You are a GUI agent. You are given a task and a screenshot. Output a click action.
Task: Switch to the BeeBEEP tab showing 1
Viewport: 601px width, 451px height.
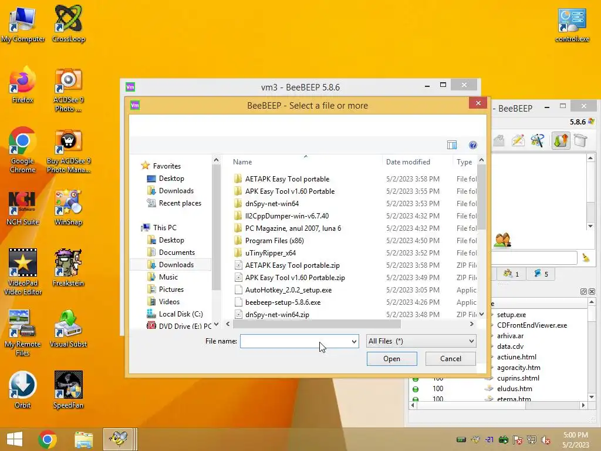pos(512,274)
